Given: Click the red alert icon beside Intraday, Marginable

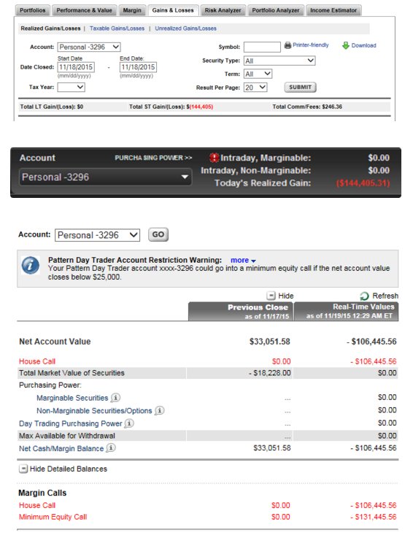Looking at the screenshot, I should tap(214, 158).
